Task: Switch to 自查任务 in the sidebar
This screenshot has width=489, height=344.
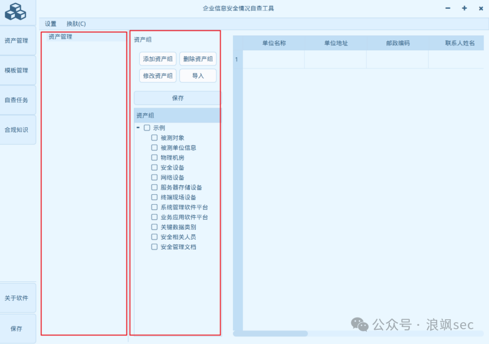Action: [18, 100]
